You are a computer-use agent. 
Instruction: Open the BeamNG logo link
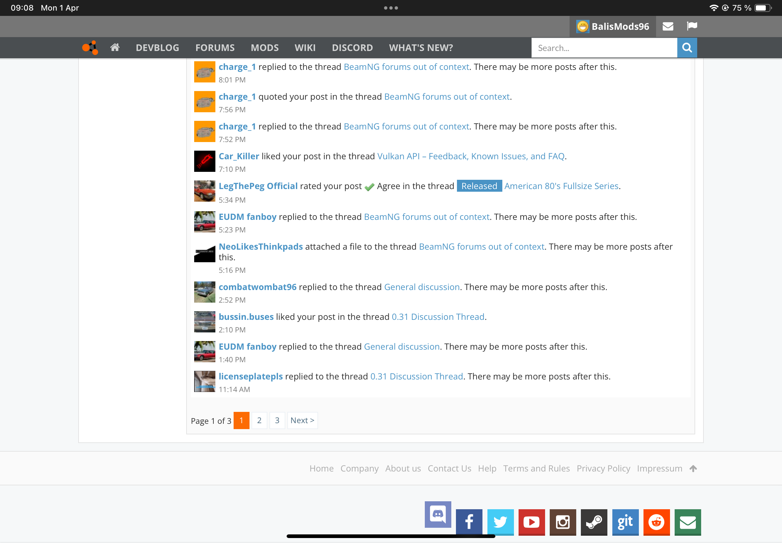tap(90, 48)
